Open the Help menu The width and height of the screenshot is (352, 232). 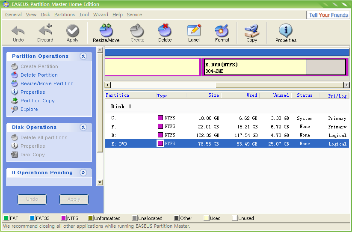(x=118, y=15)
